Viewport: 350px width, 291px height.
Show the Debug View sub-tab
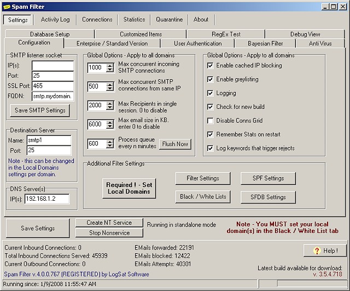click(x=305, y=34)
